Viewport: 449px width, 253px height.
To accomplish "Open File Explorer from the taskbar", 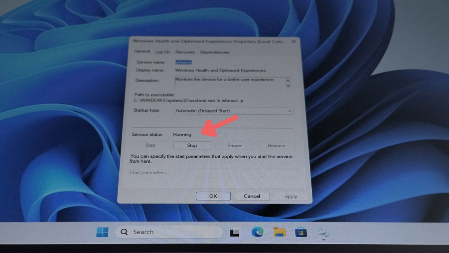I will [279, 232].
